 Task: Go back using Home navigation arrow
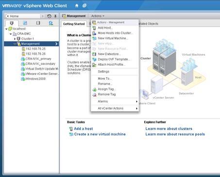(x=8, y=16)
